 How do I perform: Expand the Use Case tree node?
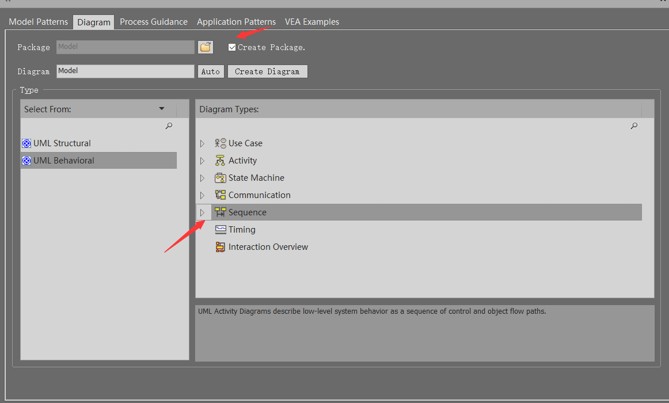tap(203, 143)
